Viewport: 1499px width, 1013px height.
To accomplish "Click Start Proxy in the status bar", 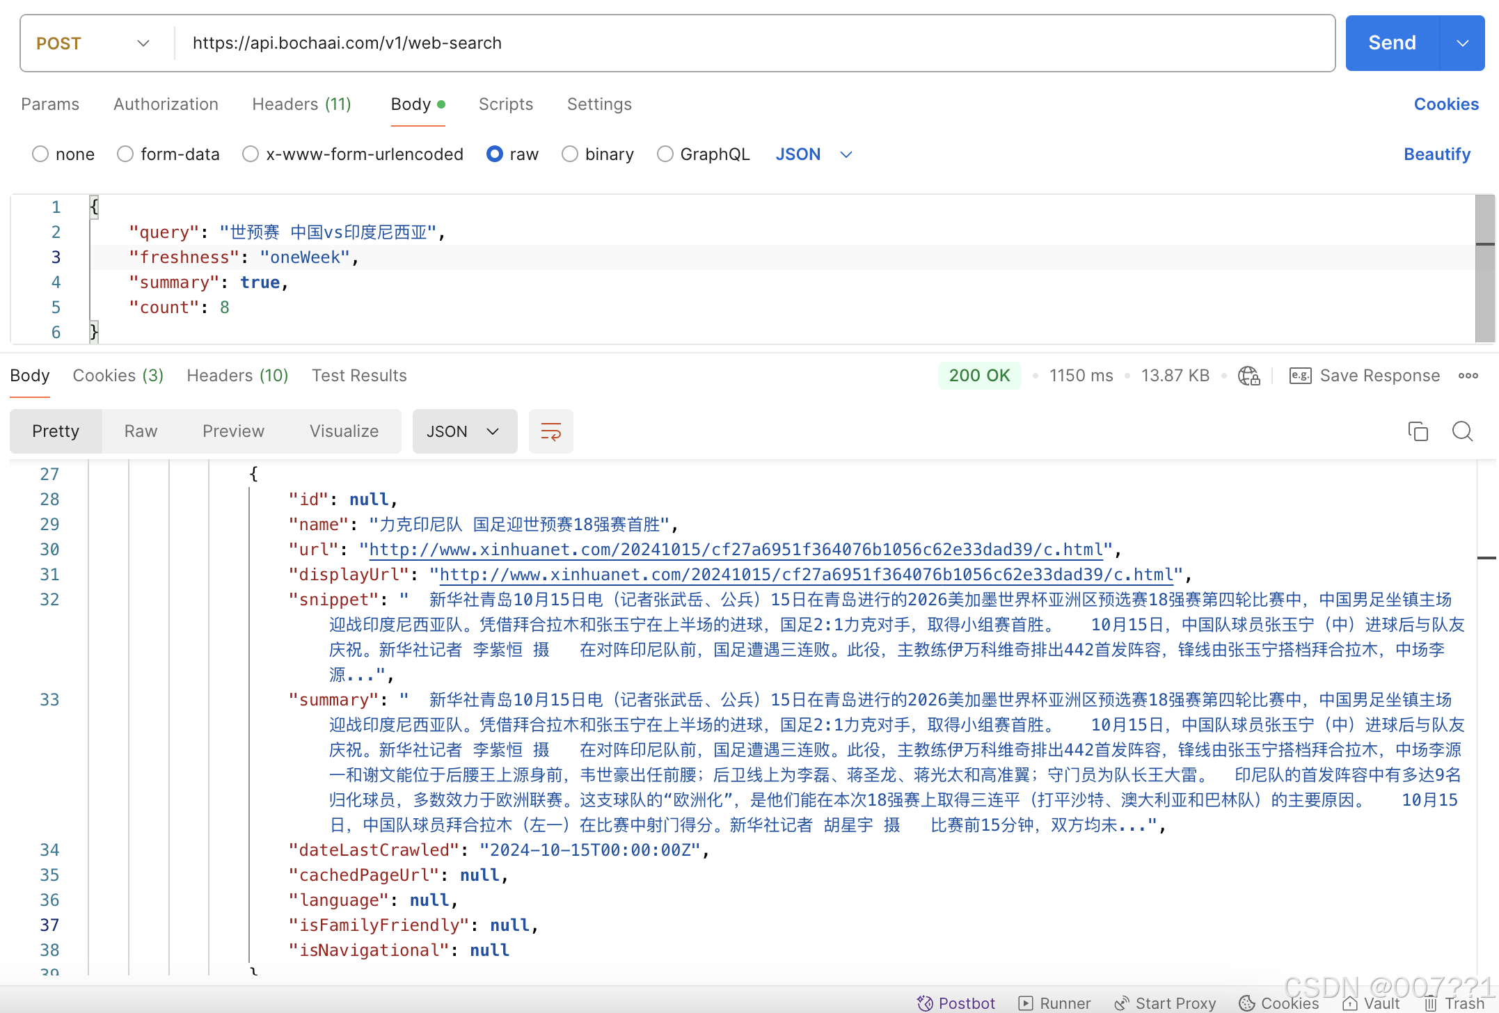I will [1165, 1003].
